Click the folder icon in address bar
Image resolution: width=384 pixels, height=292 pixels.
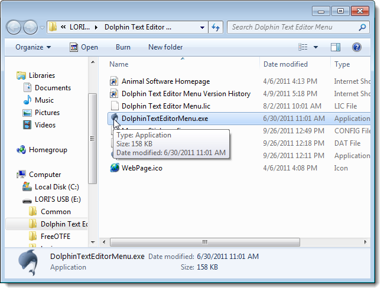(53, 27)
